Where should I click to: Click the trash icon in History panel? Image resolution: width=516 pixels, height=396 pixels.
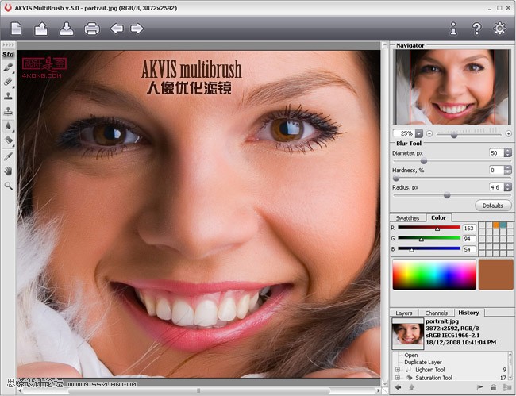tap(493, 387)
